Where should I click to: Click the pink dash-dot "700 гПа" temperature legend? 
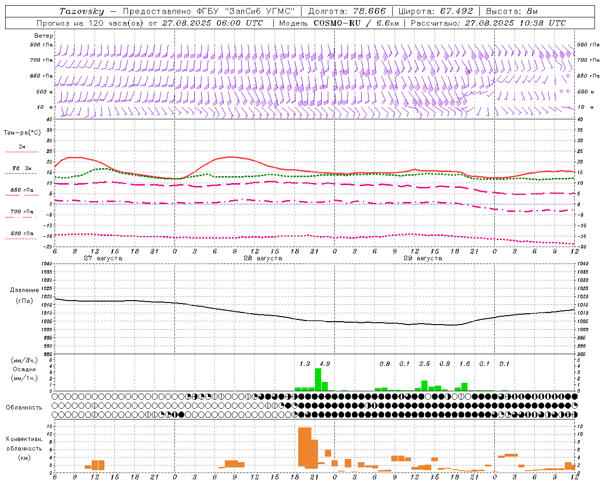(x=22, y=214)
